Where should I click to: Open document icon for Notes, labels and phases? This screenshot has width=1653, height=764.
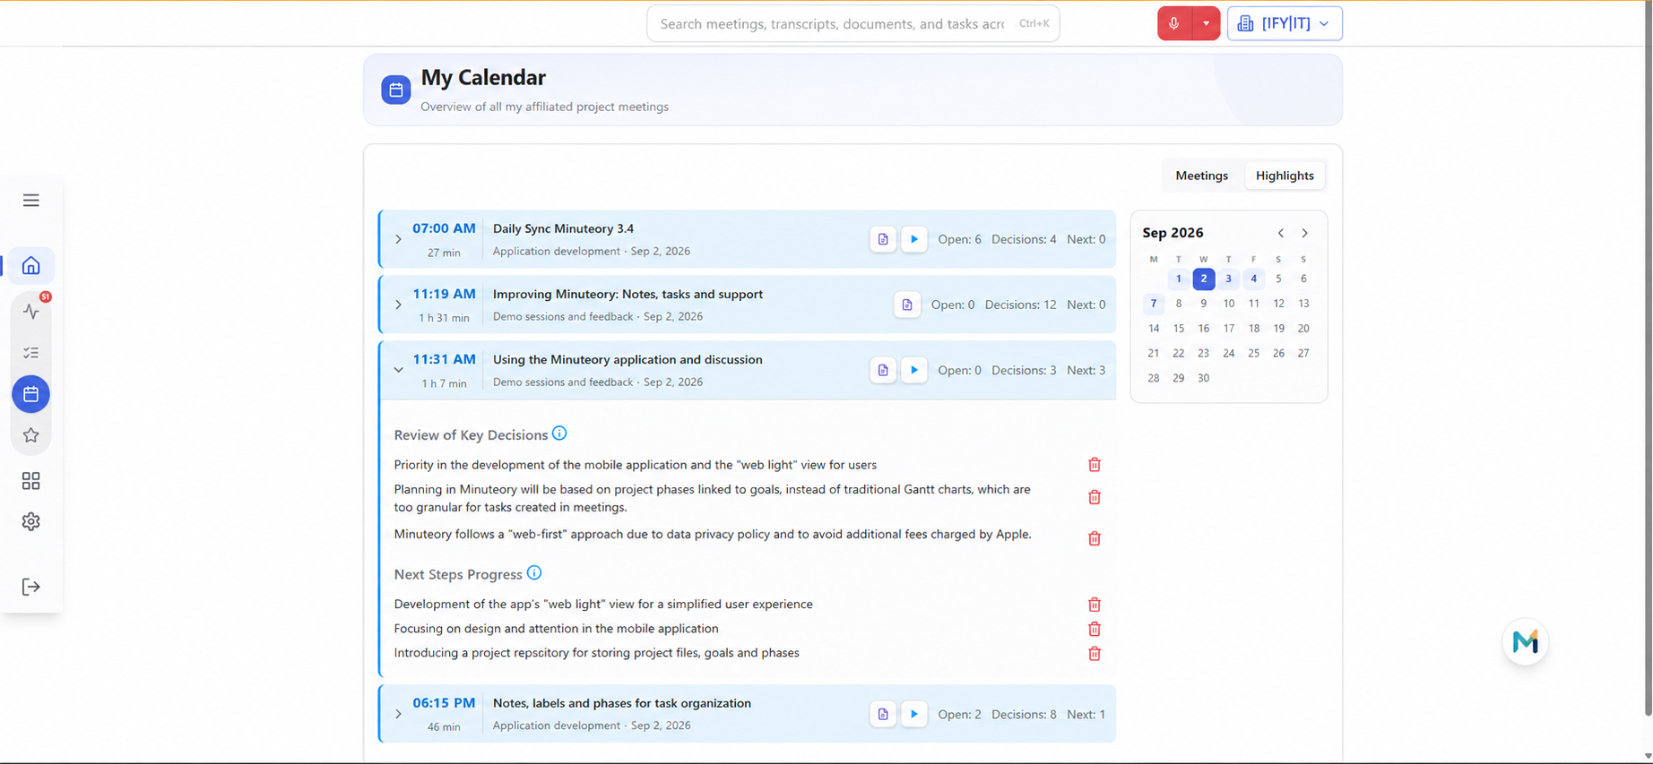pyautogui.click(x=883, y=714)
